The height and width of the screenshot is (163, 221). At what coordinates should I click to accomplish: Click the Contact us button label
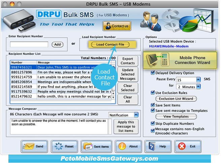tap(120, 26)
